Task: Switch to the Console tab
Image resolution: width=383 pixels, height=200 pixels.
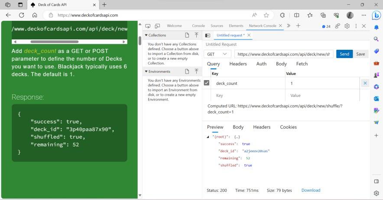Action: coord(198,26)
